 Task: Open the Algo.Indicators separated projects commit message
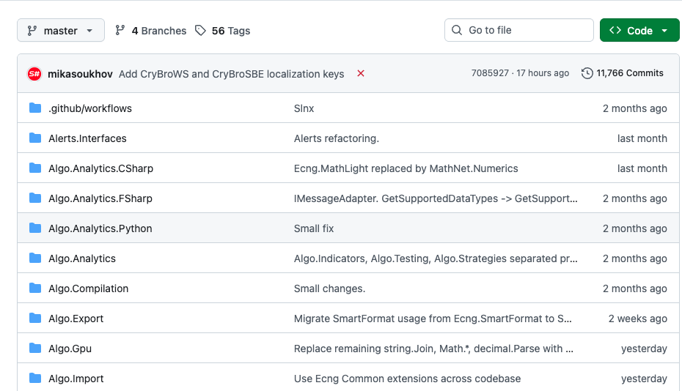[x=436, y=258]
